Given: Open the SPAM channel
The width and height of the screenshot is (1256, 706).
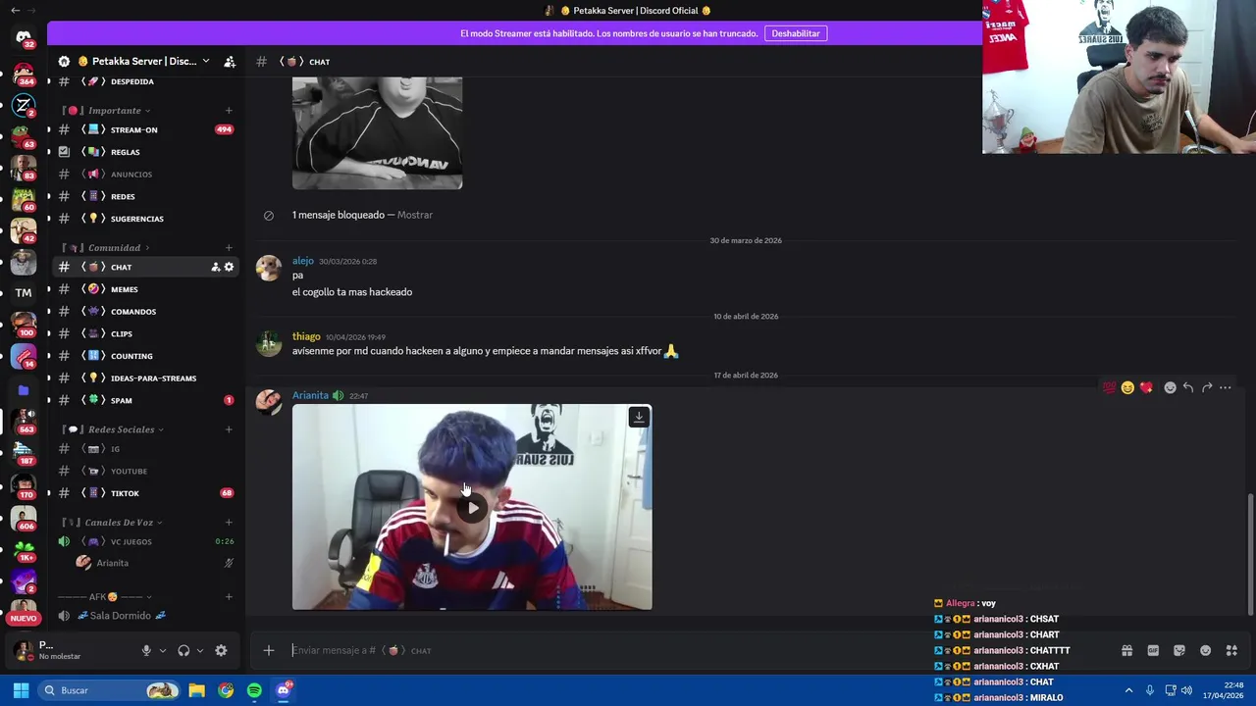Looking at the screenshot, I should coord(145,400).
